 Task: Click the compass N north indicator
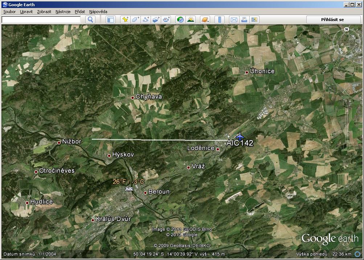[347, 29]
